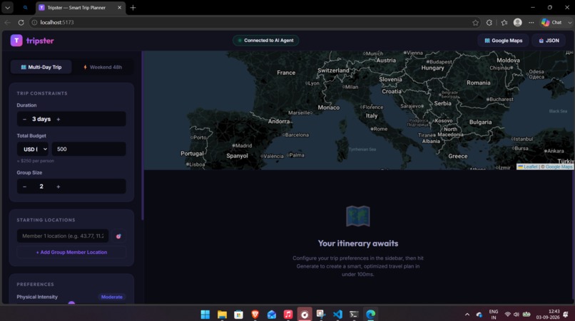Open the JSON export button
Image resolution: width=575 pixels, height=321 pixels.
549,41
